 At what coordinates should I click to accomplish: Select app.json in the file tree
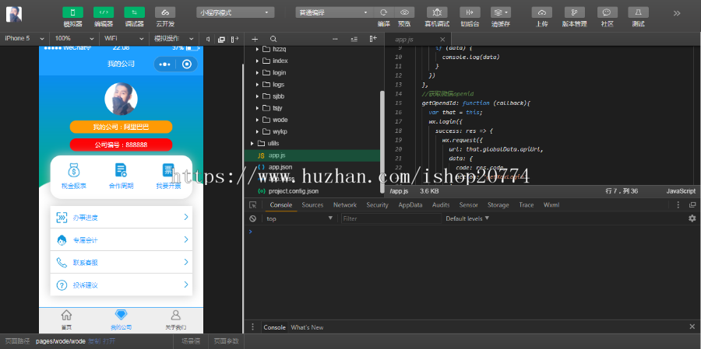click(x=280, y=167)
